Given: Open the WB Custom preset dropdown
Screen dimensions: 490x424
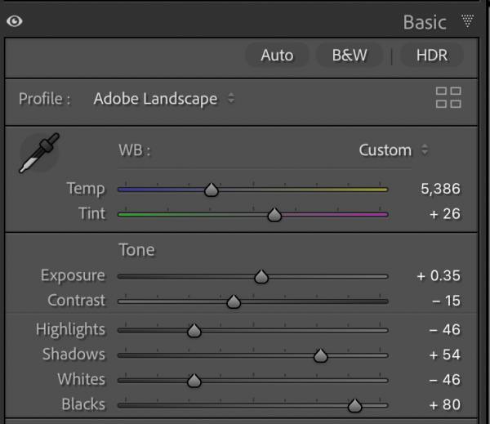Looking at the screenshot, I should coord(393,150).
